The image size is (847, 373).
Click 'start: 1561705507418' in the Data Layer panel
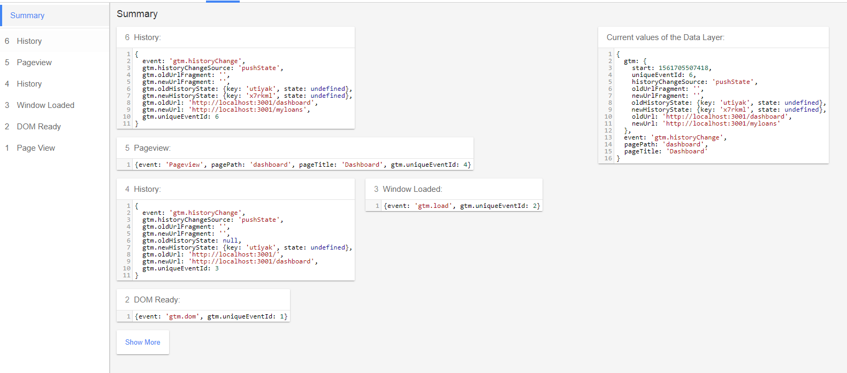672,68
